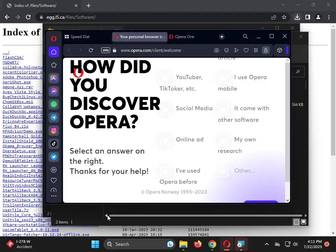Open new tab in Chrome window
This screenshot has width=336, height=252.
coord(89,6)
